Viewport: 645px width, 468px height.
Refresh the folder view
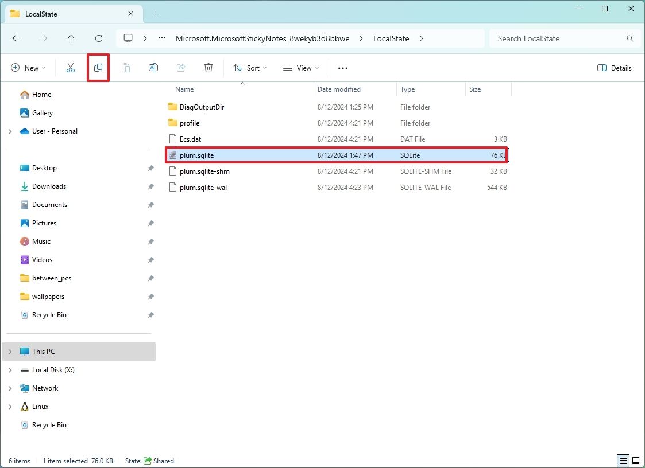click(x=98, y=38)
